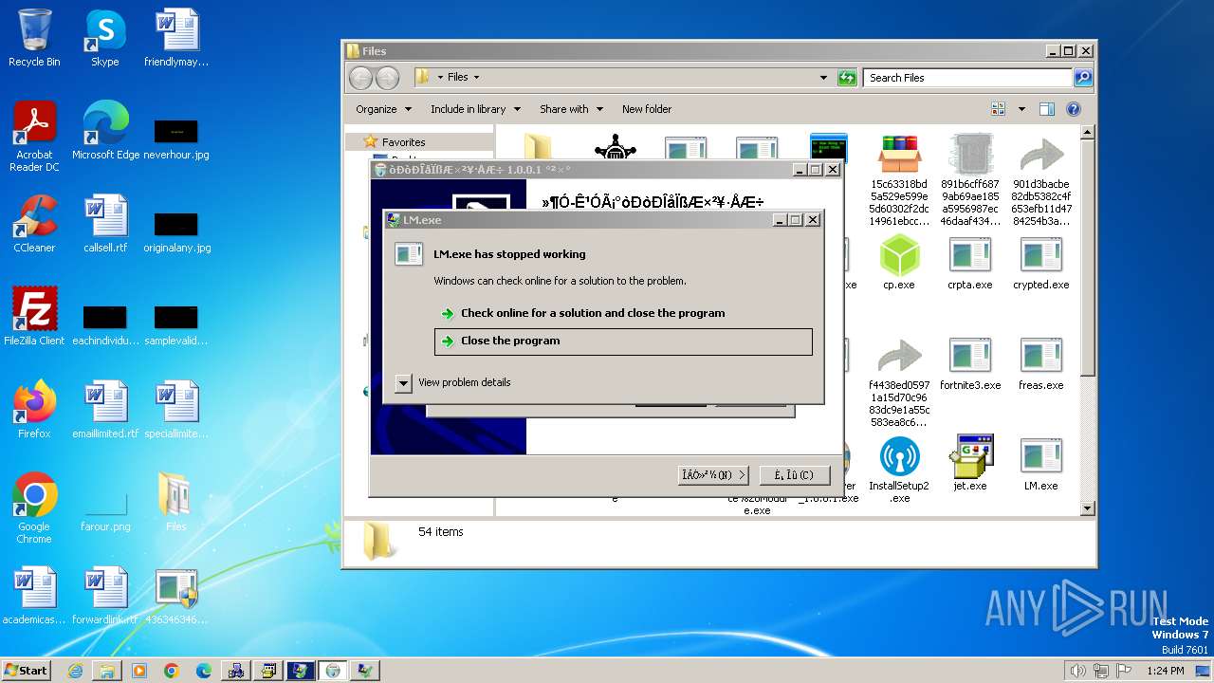Click the volume icon in system tray
The width and height of the screenshot is (1214, 683).
(x=1078, y=671)
